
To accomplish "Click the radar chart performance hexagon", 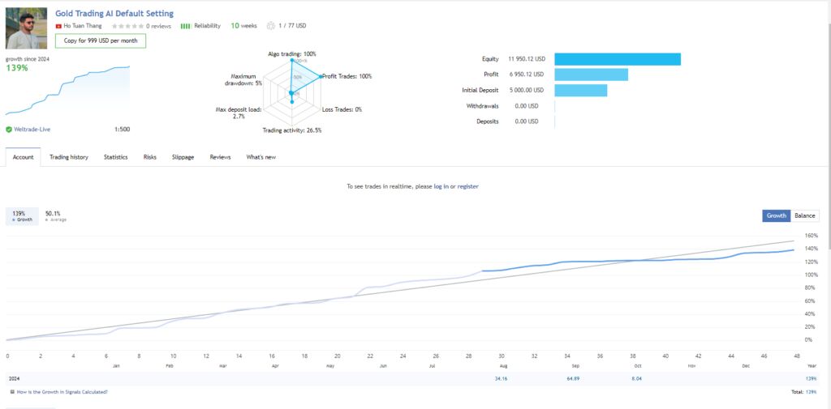I will tap(291, 93).
